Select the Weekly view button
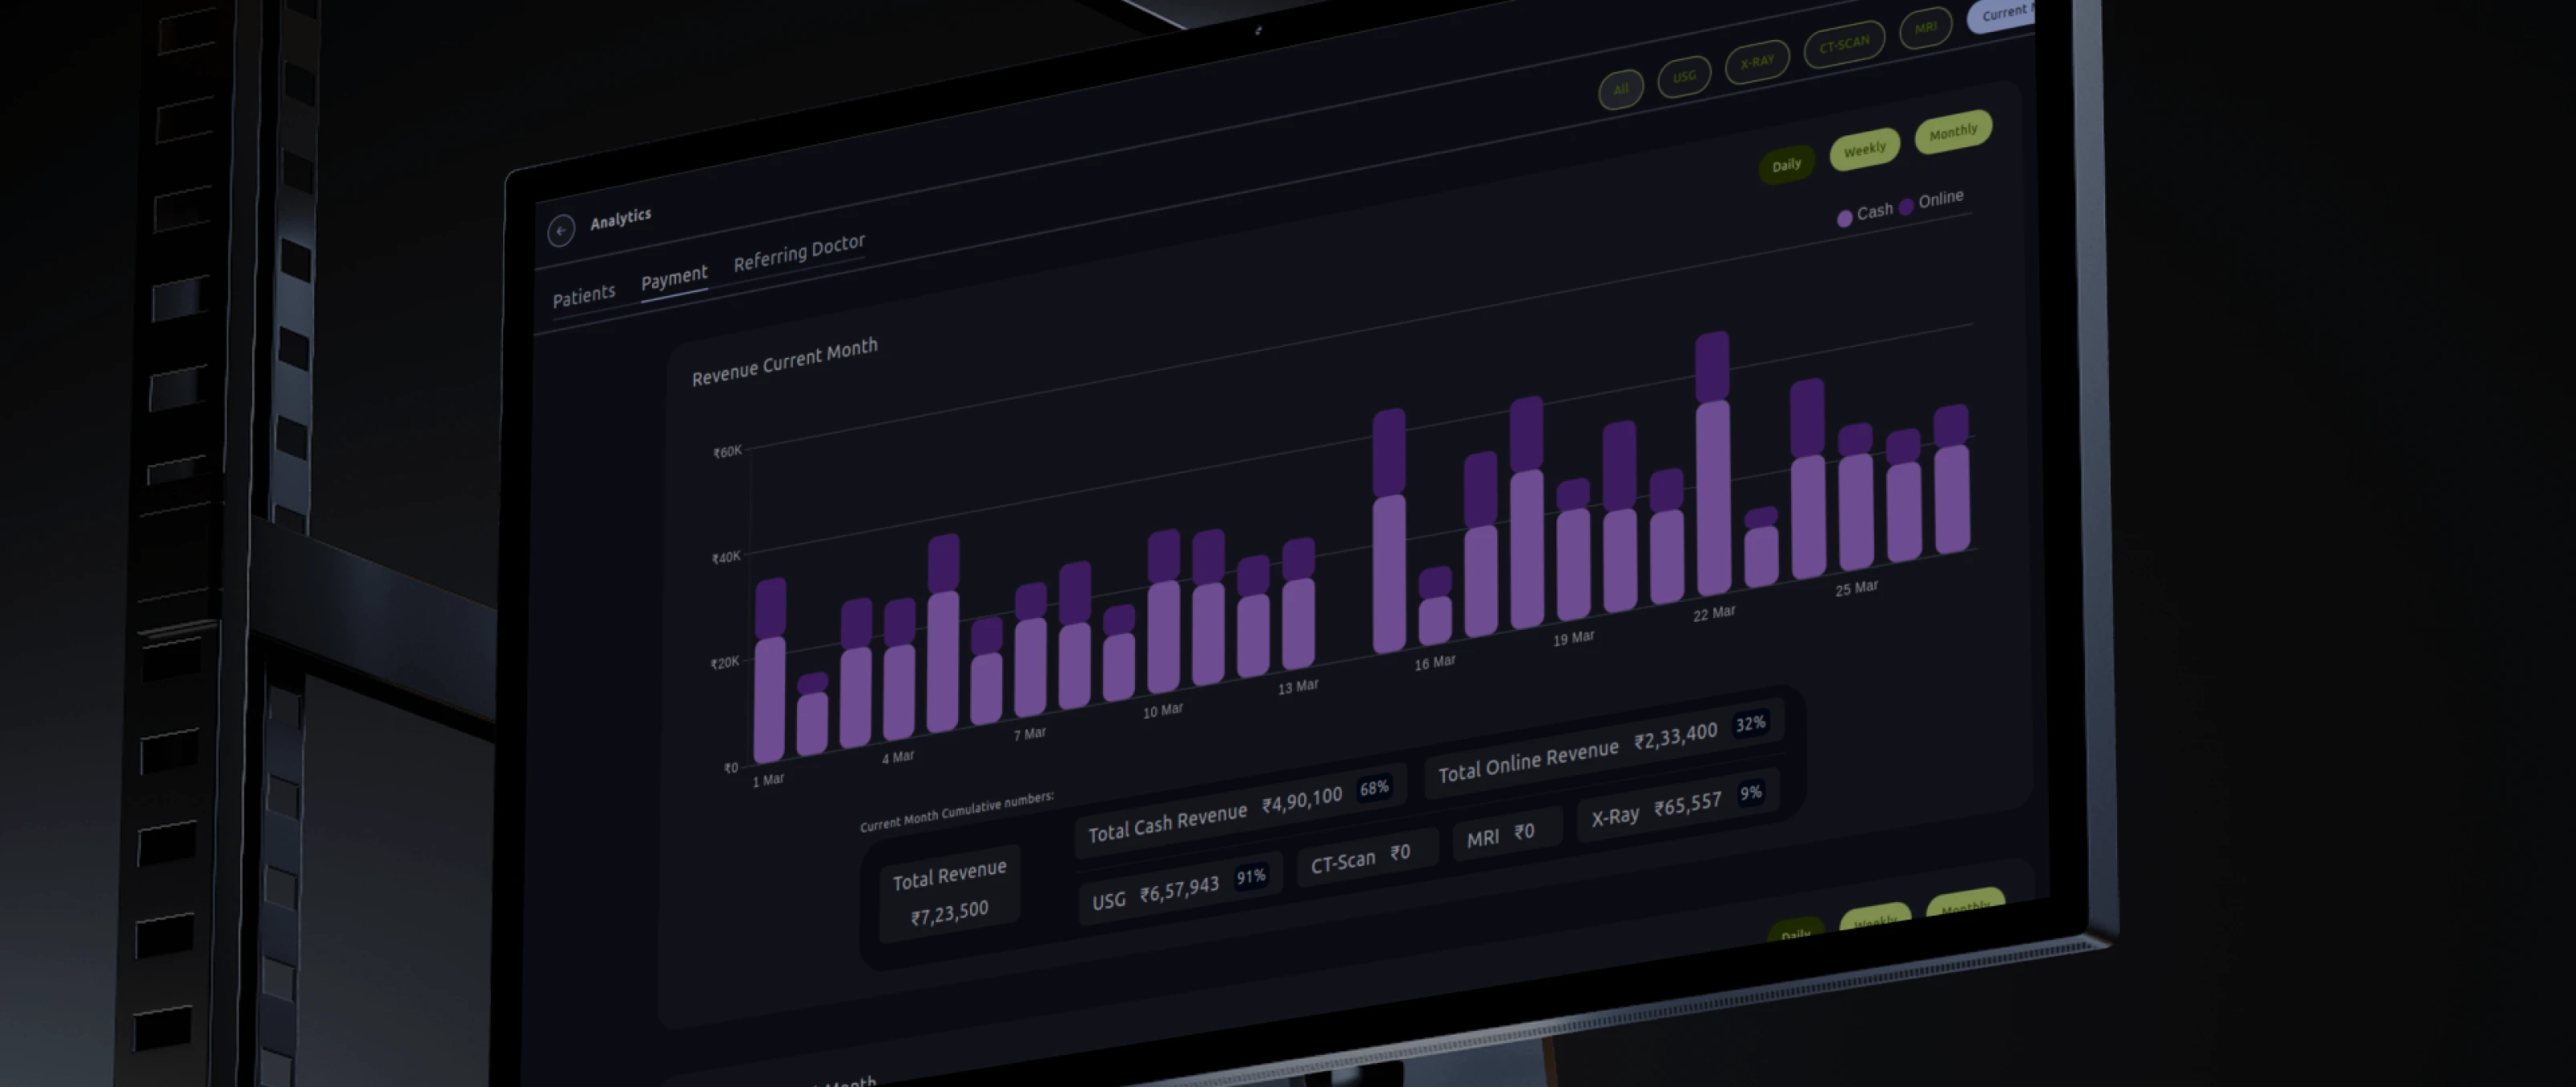This screenshot has width=2576, height=1087. [1864, 150]
